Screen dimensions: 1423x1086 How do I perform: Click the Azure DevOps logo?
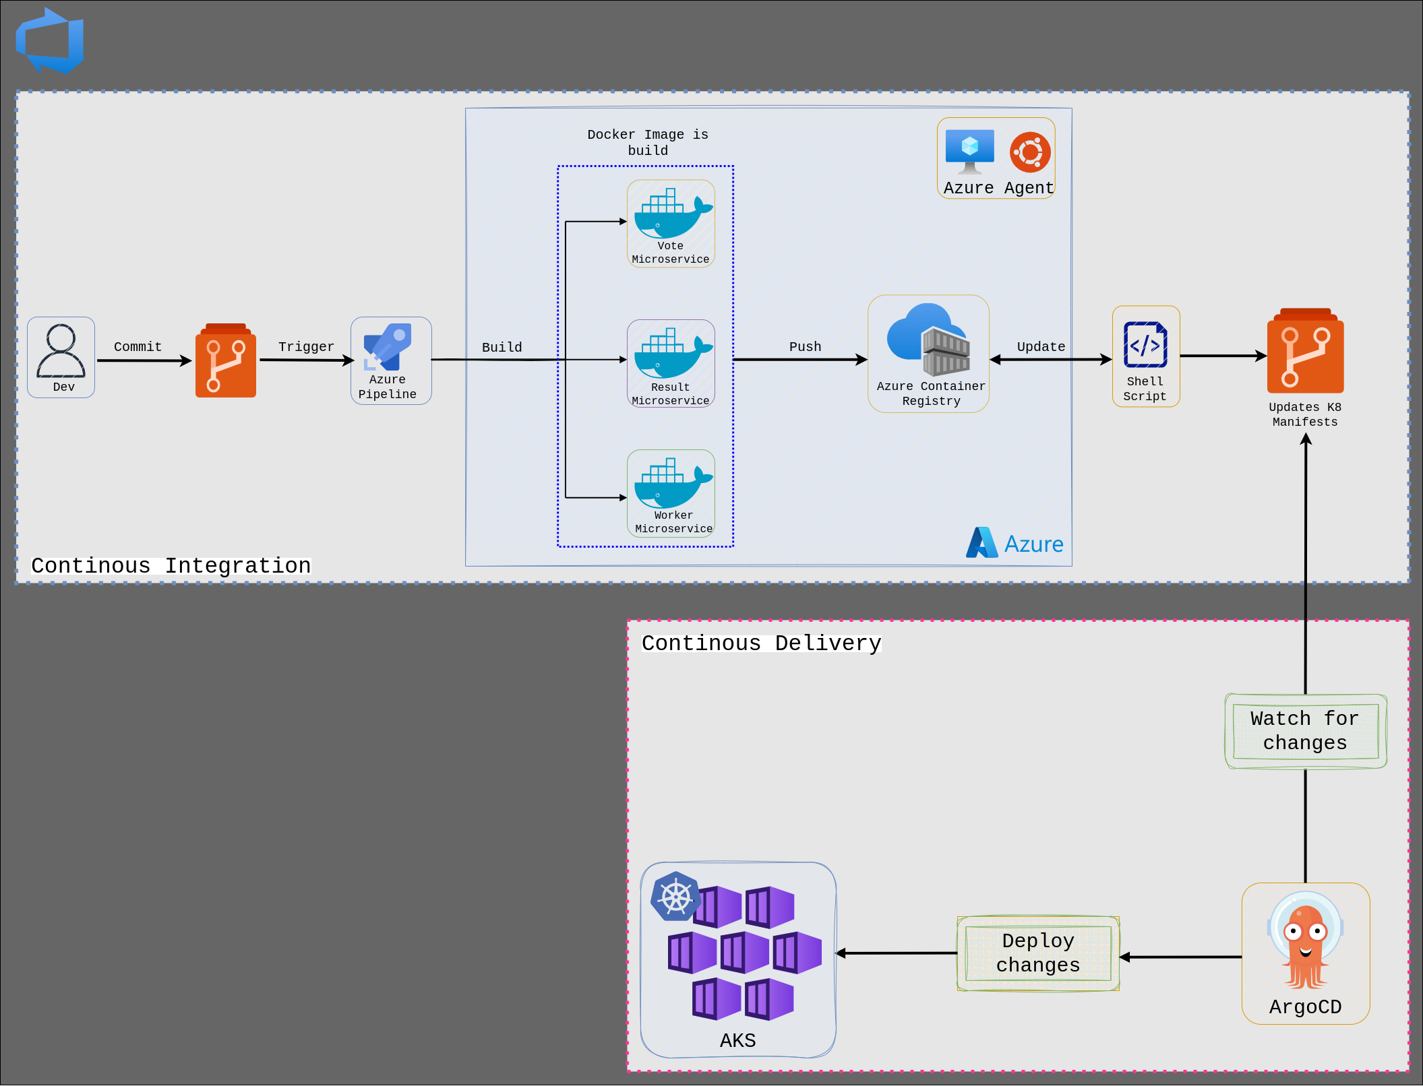50,40
